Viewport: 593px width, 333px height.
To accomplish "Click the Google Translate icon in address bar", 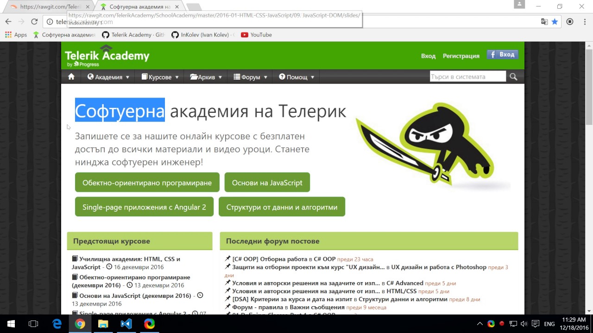I will click(x=544, y=22).
